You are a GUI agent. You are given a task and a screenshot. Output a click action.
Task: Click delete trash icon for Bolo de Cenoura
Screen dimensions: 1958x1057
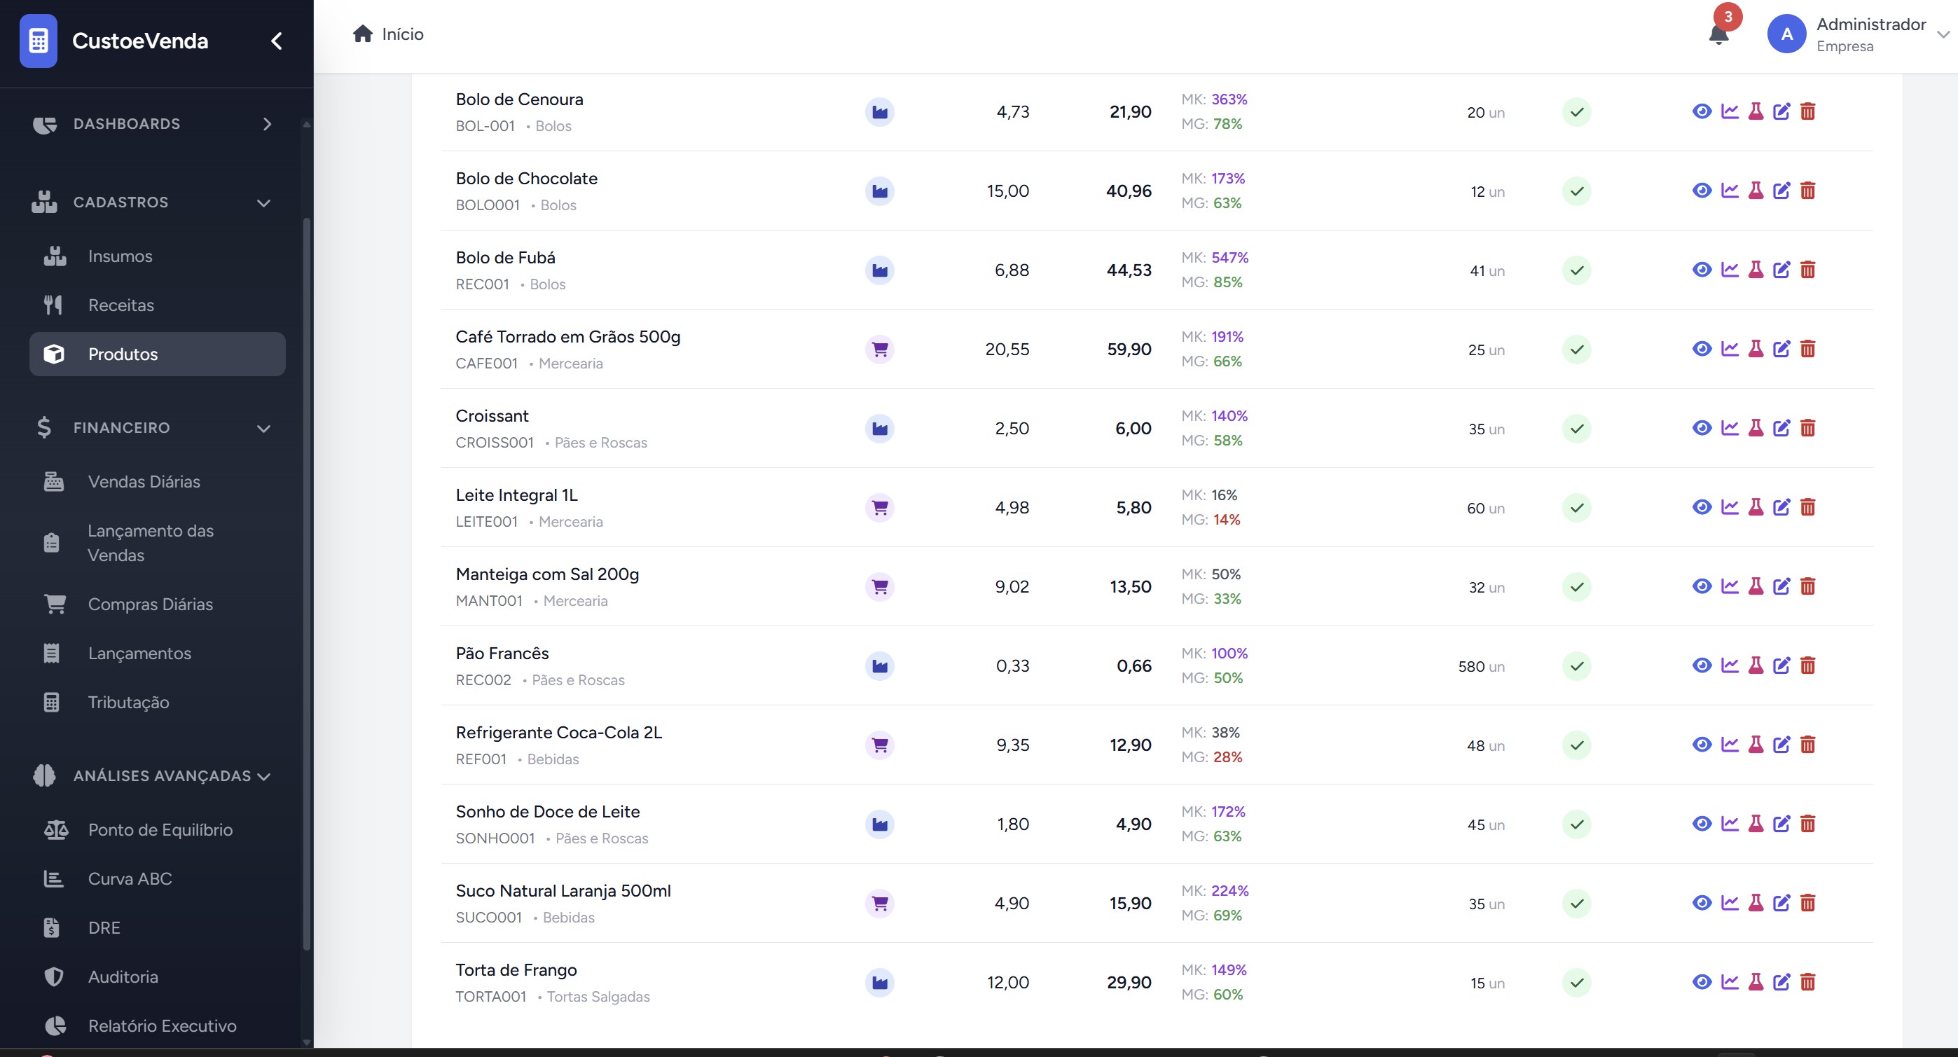pos(1807,111)
